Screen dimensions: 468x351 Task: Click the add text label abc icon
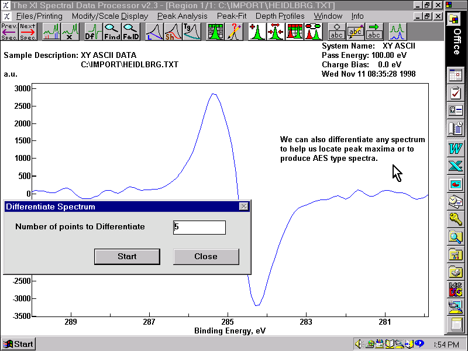coord(336,32)
